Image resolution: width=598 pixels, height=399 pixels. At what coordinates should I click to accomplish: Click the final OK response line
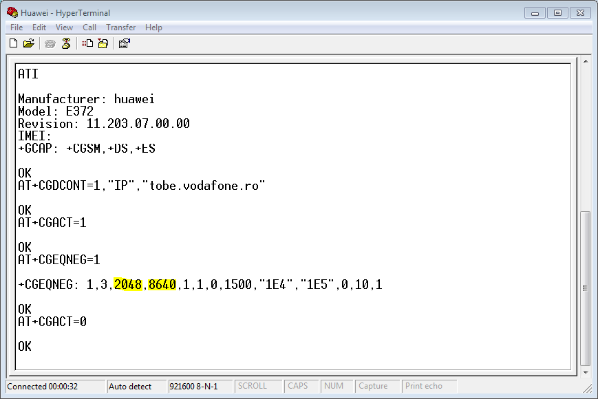[x=25, y=347]
